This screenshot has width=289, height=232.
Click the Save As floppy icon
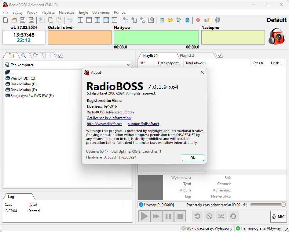coord(31,20)
